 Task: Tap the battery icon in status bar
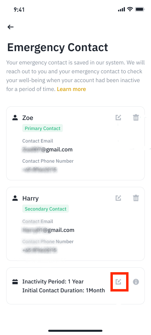140,9
